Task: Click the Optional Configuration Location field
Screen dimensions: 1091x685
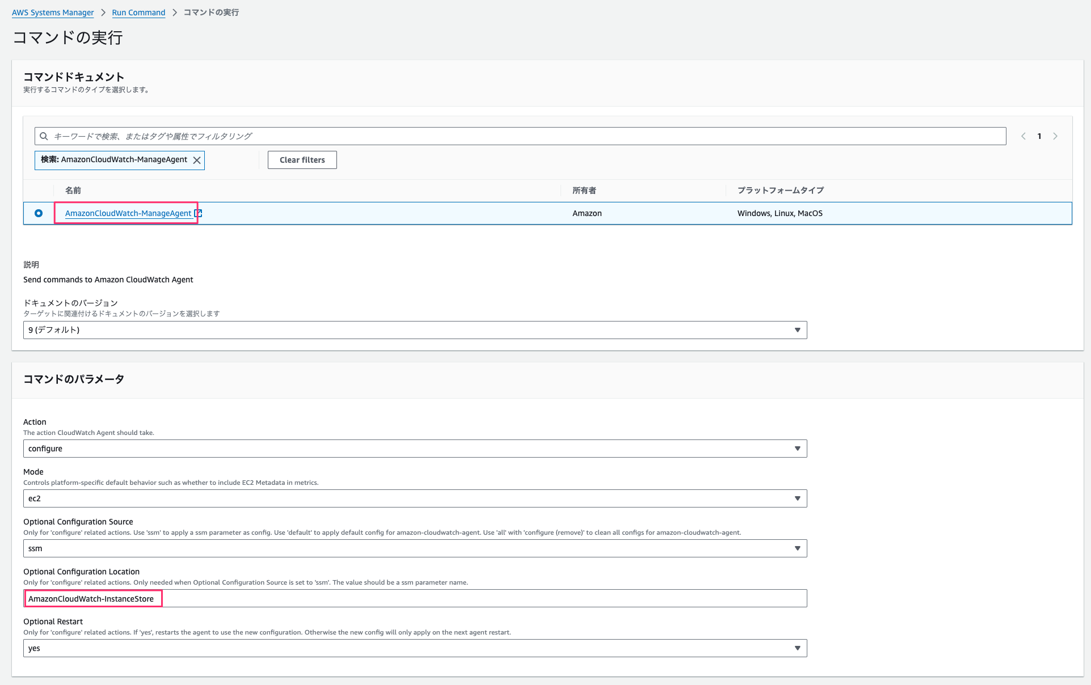Action: 415,598
